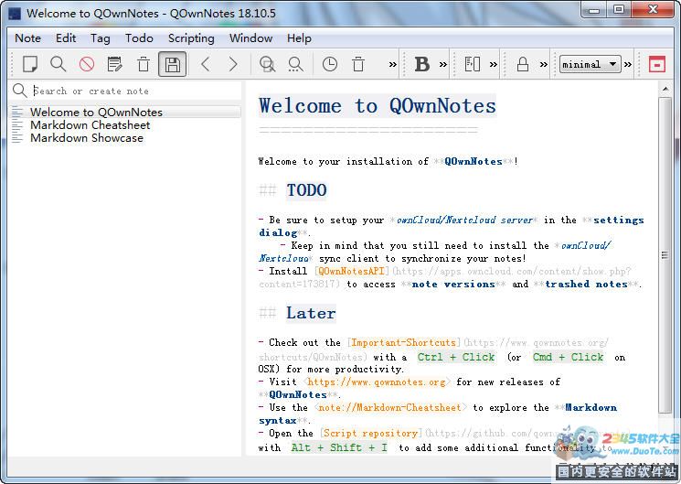Click the Welcome to QOwnNotes heading text
681x484 pixels.
click(x=377, y=105)
